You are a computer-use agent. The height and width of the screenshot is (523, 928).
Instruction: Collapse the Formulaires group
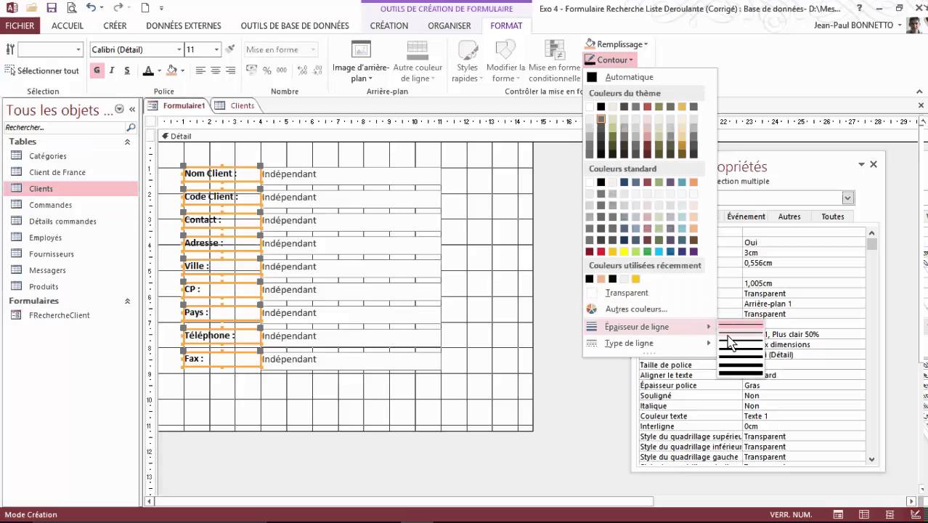click(127, 301)
